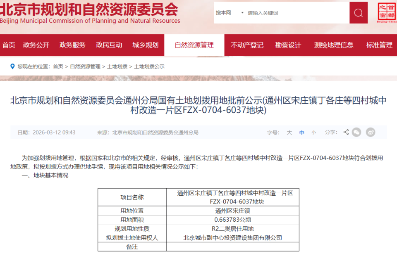Select small font size 小

click(313, 132)
